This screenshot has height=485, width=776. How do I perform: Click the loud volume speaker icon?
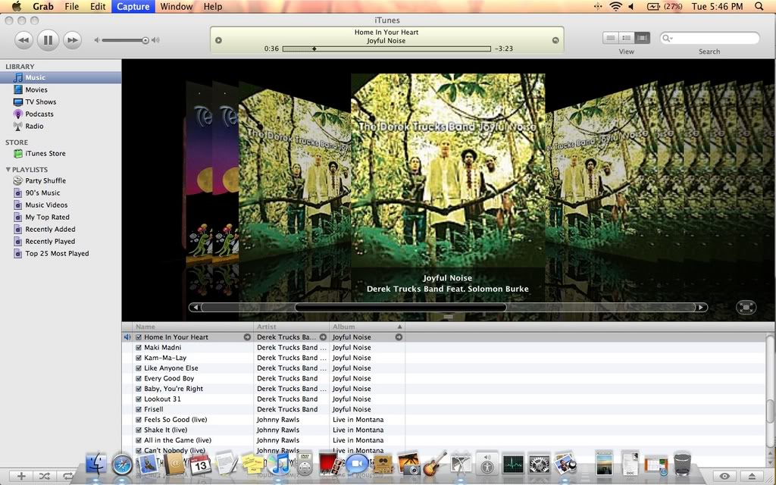(156, 40)
